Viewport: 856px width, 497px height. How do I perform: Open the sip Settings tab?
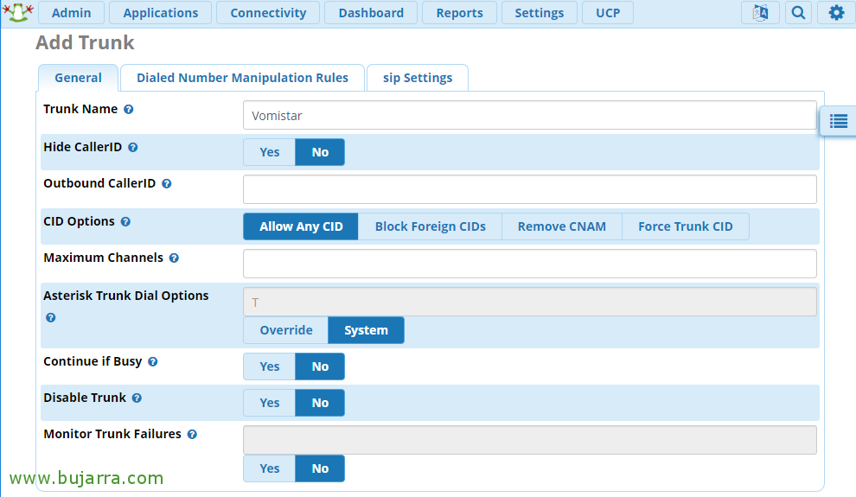pyautogui.click(x=418, y=78)
